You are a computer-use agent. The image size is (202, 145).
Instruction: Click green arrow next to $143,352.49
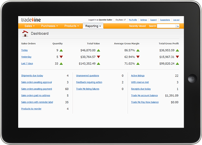pyautogui.click(x=99, y=64)
